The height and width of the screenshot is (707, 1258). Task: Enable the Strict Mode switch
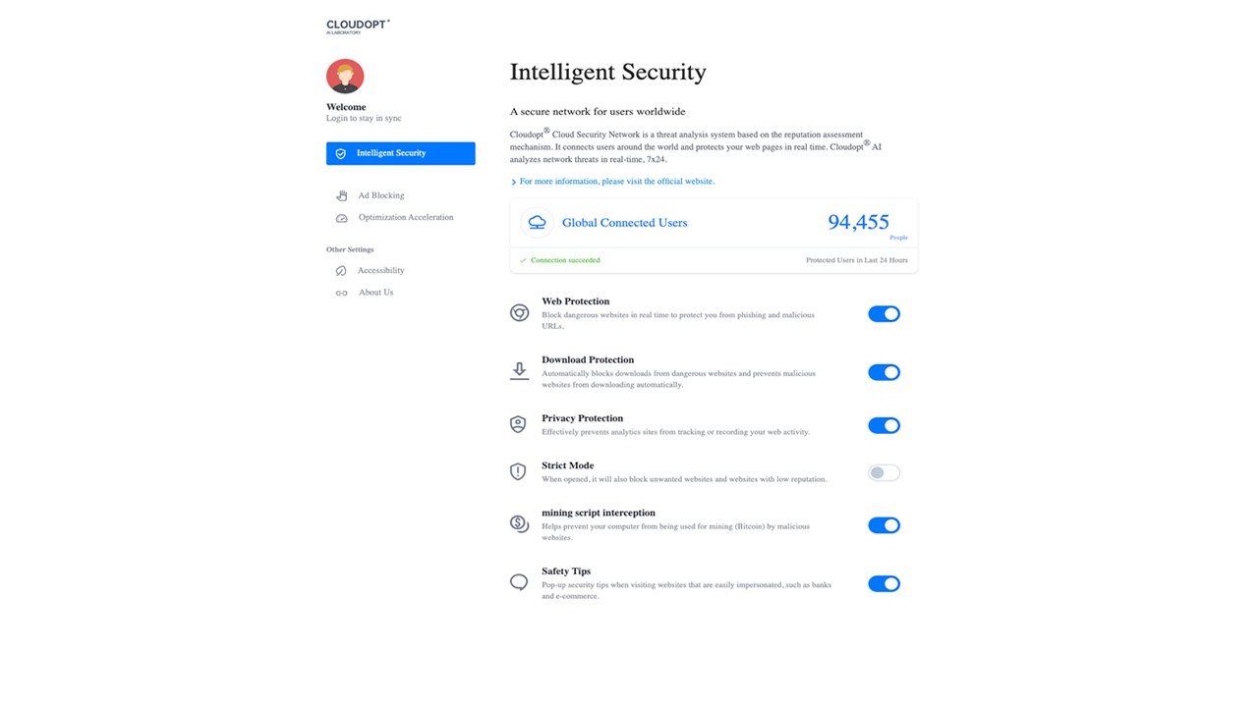[884, 472]
